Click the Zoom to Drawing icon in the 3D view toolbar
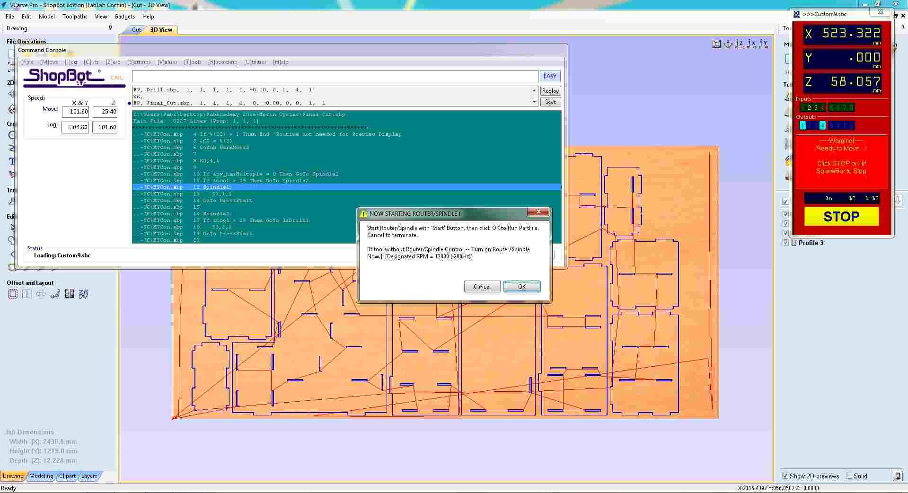This screenshot has height=493, width=908. (x=716, y=44)
